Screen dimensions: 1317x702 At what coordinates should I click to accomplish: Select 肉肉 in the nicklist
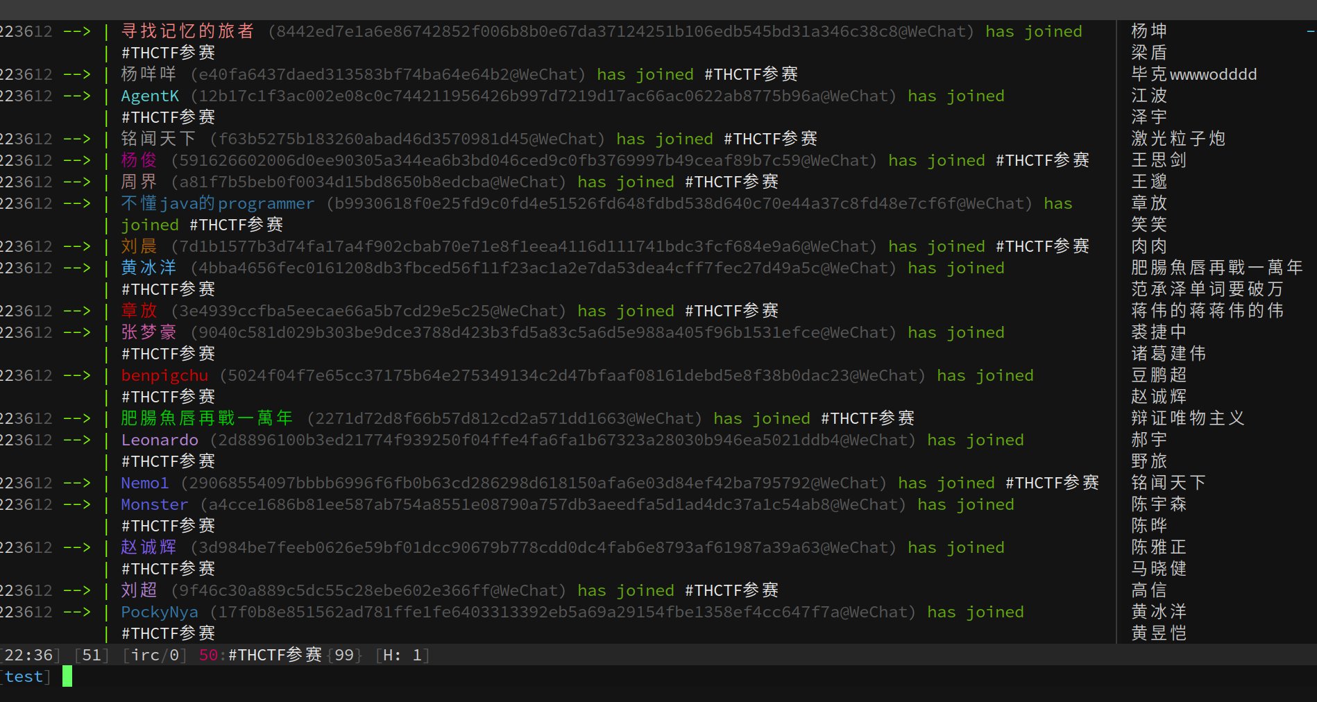pos(1149,246)
